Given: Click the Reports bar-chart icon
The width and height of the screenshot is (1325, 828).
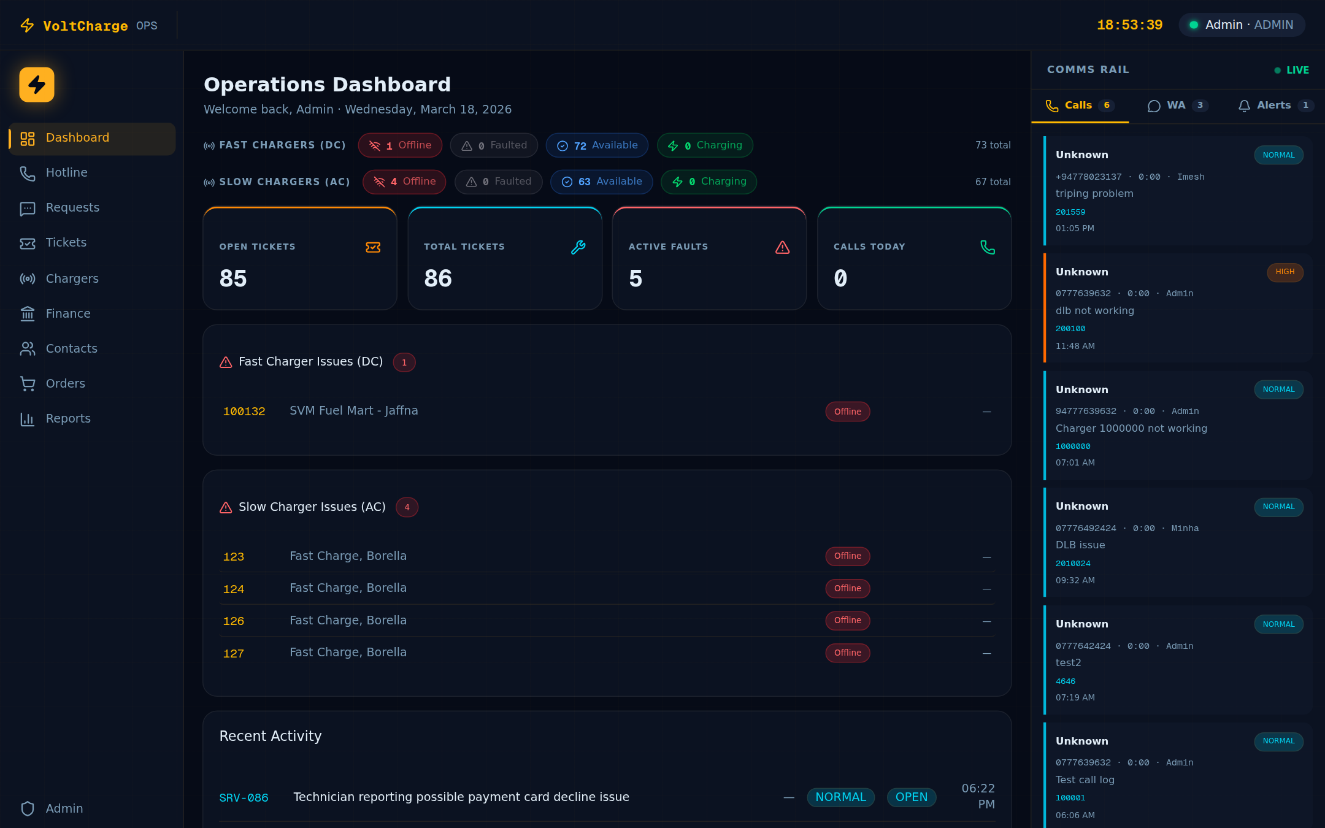Looking at the screenshot, I should 27,419.
